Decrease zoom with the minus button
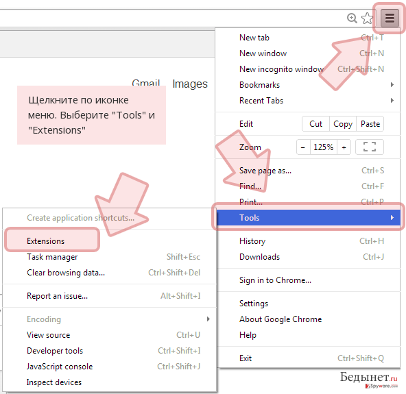 tap(303, 147)
